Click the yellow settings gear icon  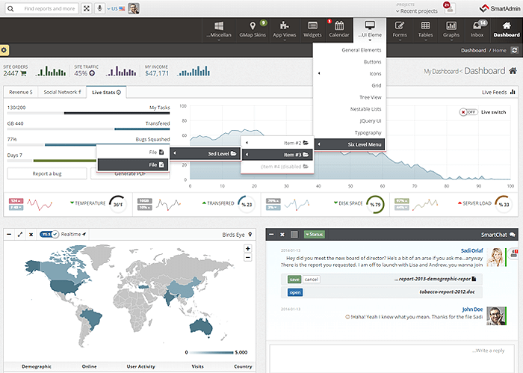(x=4, y=50)
